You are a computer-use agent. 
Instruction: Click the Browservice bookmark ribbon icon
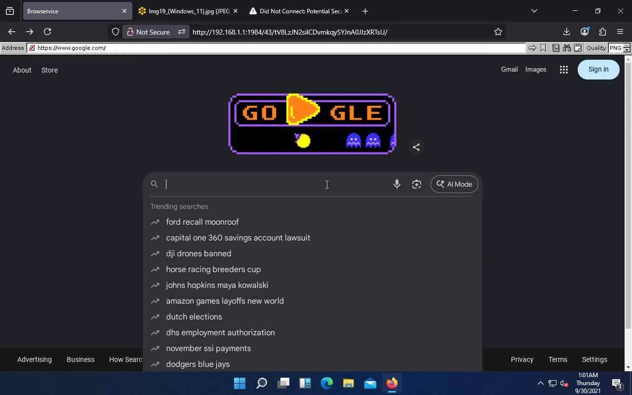(543, 48)
